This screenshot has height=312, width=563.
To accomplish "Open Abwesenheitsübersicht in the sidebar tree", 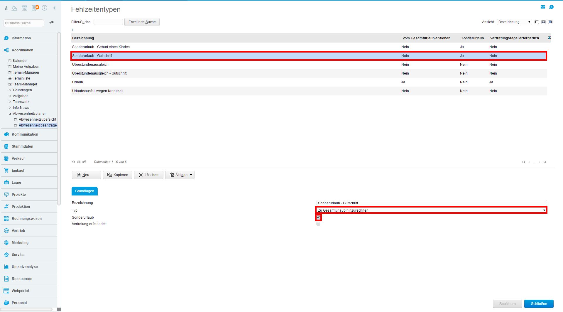I will pos(38,119).
